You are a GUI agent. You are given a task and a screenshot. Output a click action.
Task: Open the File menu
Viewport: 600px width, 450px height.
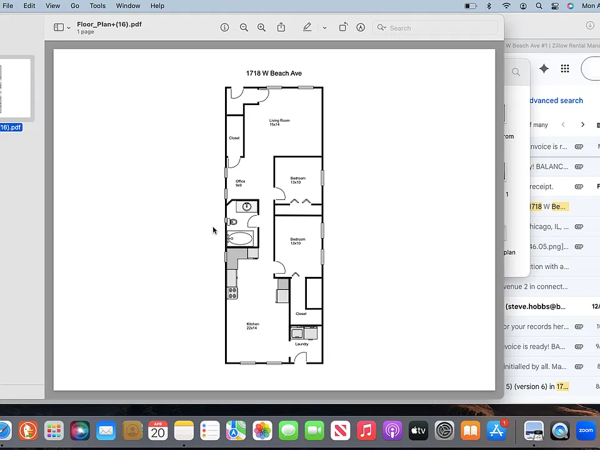click(7, 6)
